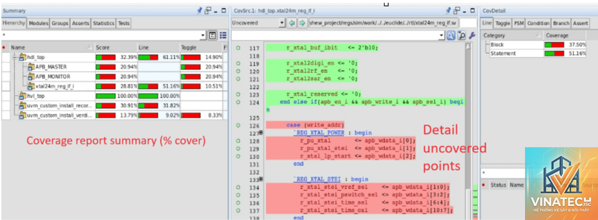Sort Summary by Toggle column header

click(201, 48)
